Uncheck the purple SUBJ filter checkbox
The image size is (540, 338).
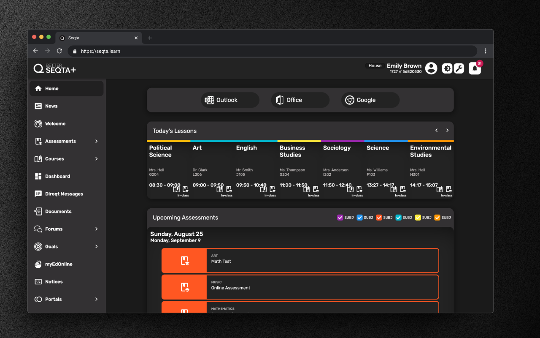tap(340, 218)
